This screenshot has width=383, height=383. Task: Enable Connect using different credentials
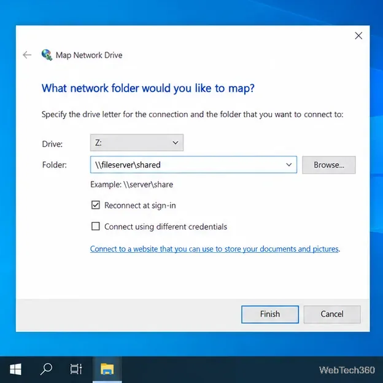tap(96, 226)
